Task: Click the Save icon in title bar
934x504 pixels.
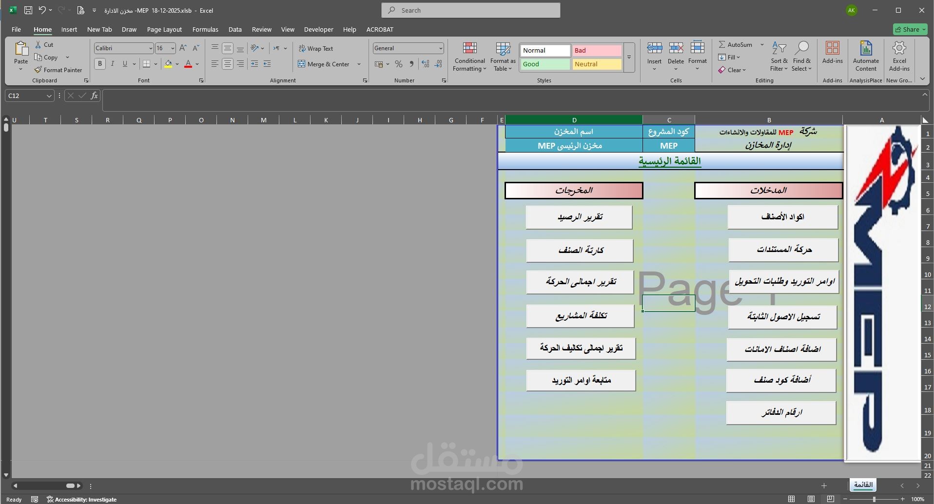Action: pos(28,10)
